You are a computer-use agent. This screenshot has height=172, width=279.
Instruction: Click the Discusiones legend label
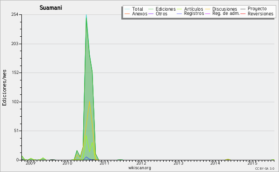225,9
